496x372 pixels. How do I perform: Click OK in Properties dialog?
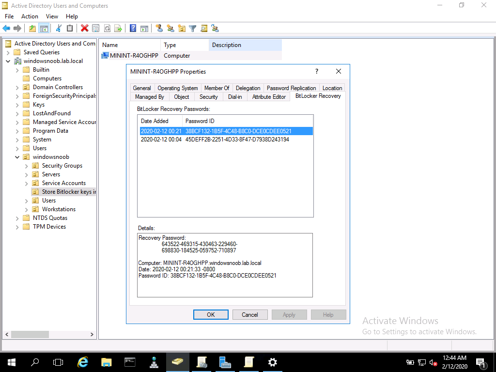tap(211, 314)
